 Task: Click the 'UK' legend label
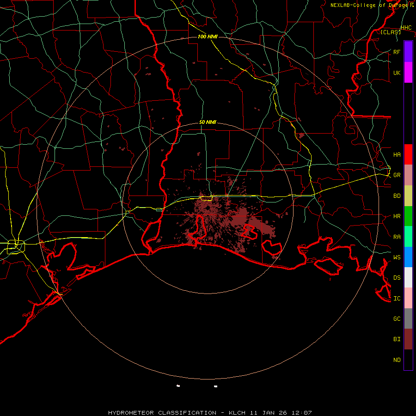(397, 73)
